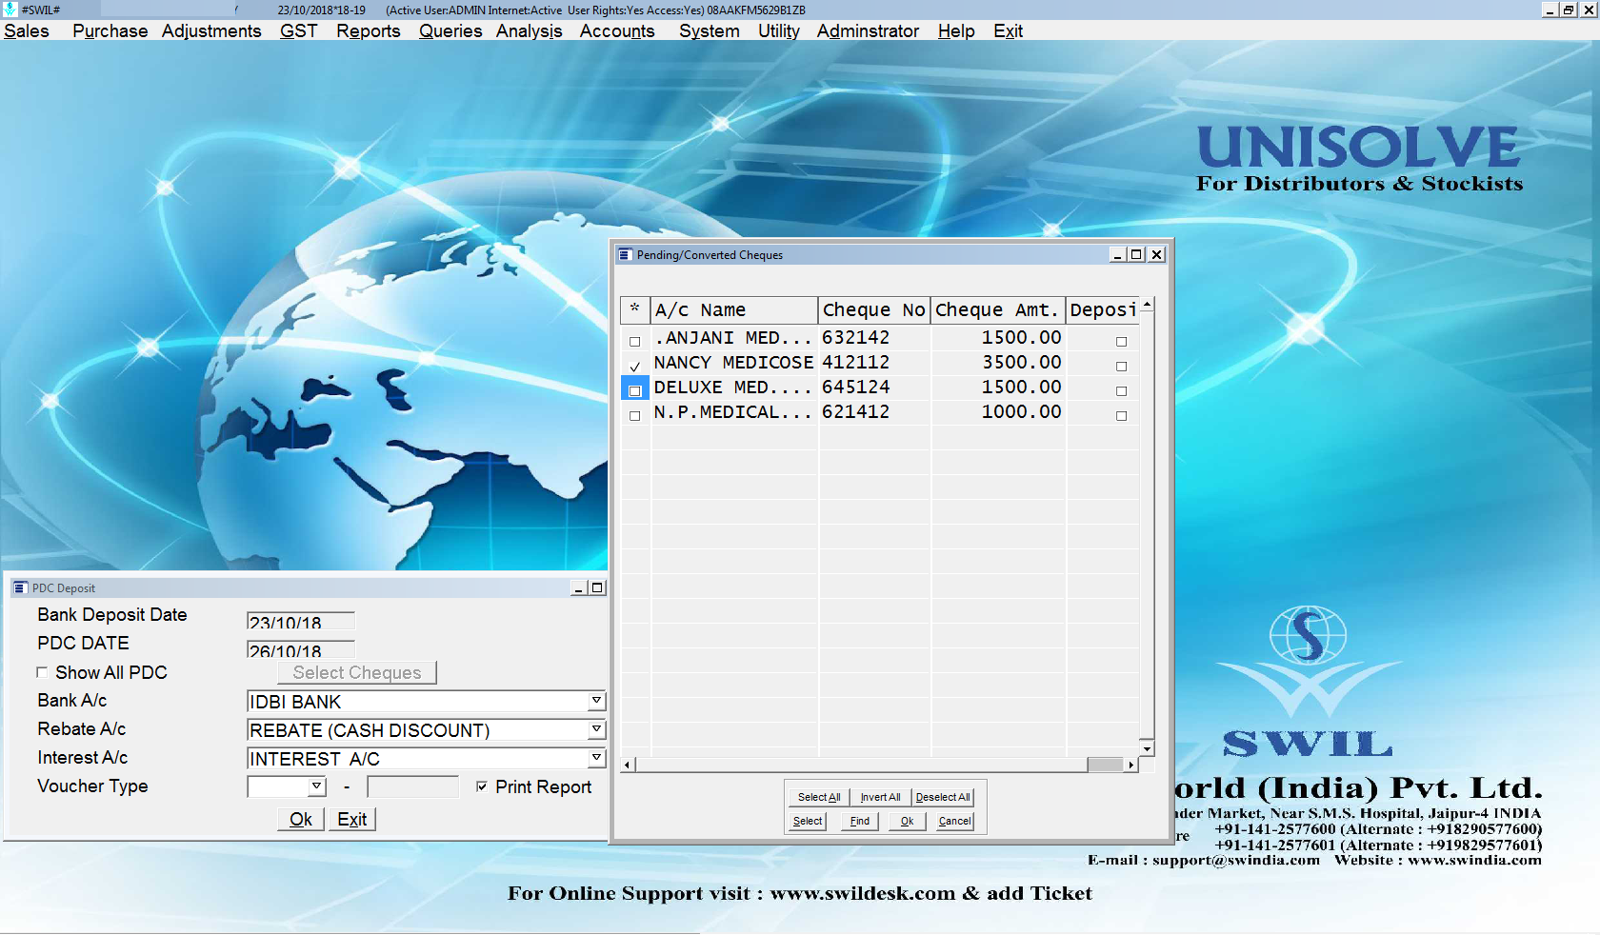Open the Sales menu
The width and height of the screenshot is (1600, 935).
tap(27, 31)
